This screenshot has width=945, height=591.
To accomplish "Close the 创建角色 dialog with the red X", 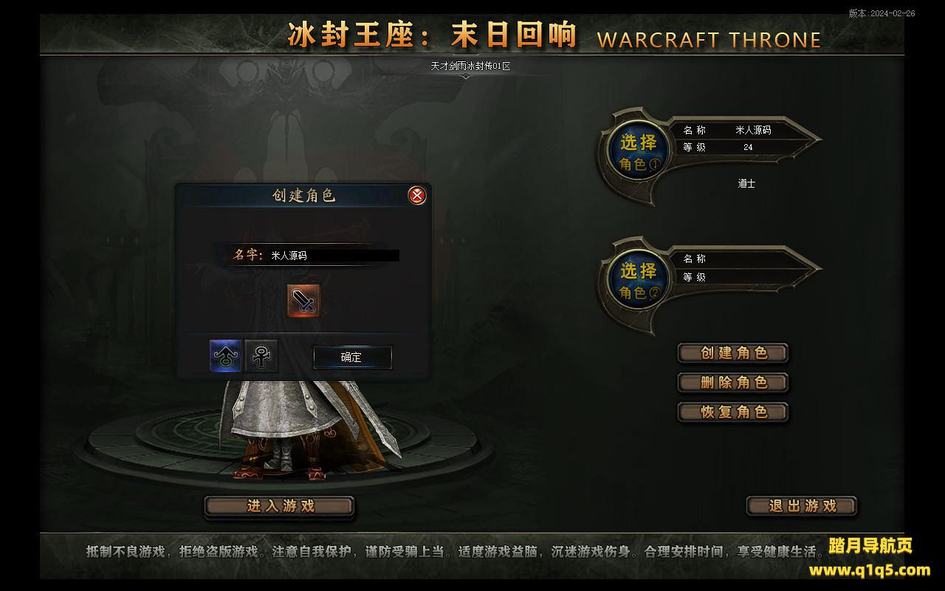I will pos(417,195).
